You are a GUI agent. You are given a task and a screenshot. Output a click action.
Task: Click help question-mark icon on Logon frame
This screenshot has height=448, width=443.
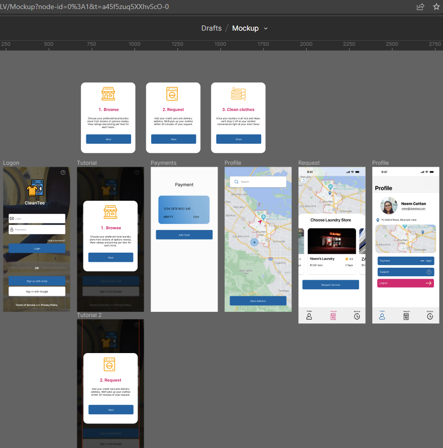(x=63, y=172)
